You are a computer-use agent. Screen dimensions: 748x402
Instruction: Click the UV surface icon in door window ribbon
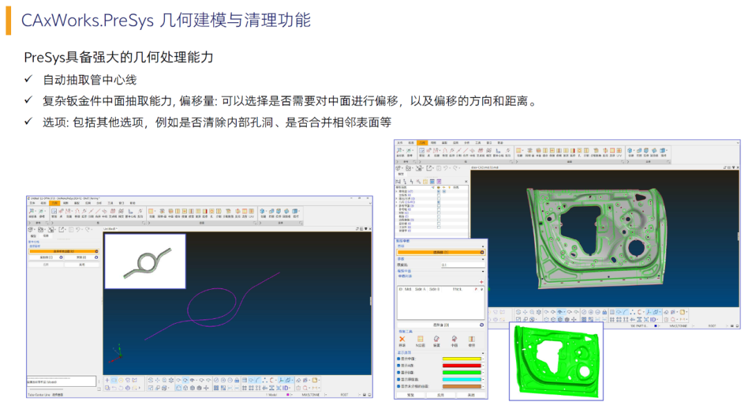[619, 150]
